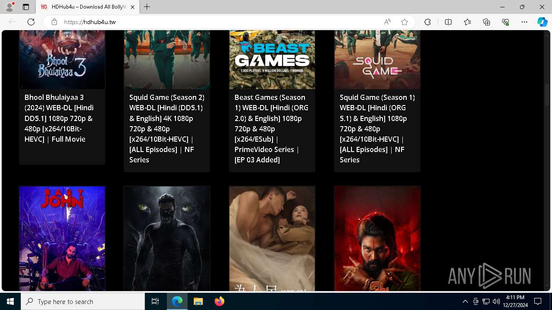The image size is (552, 310).
Task: Open Squid Game Season 2 poster
Action: click(x=167, y=59)
